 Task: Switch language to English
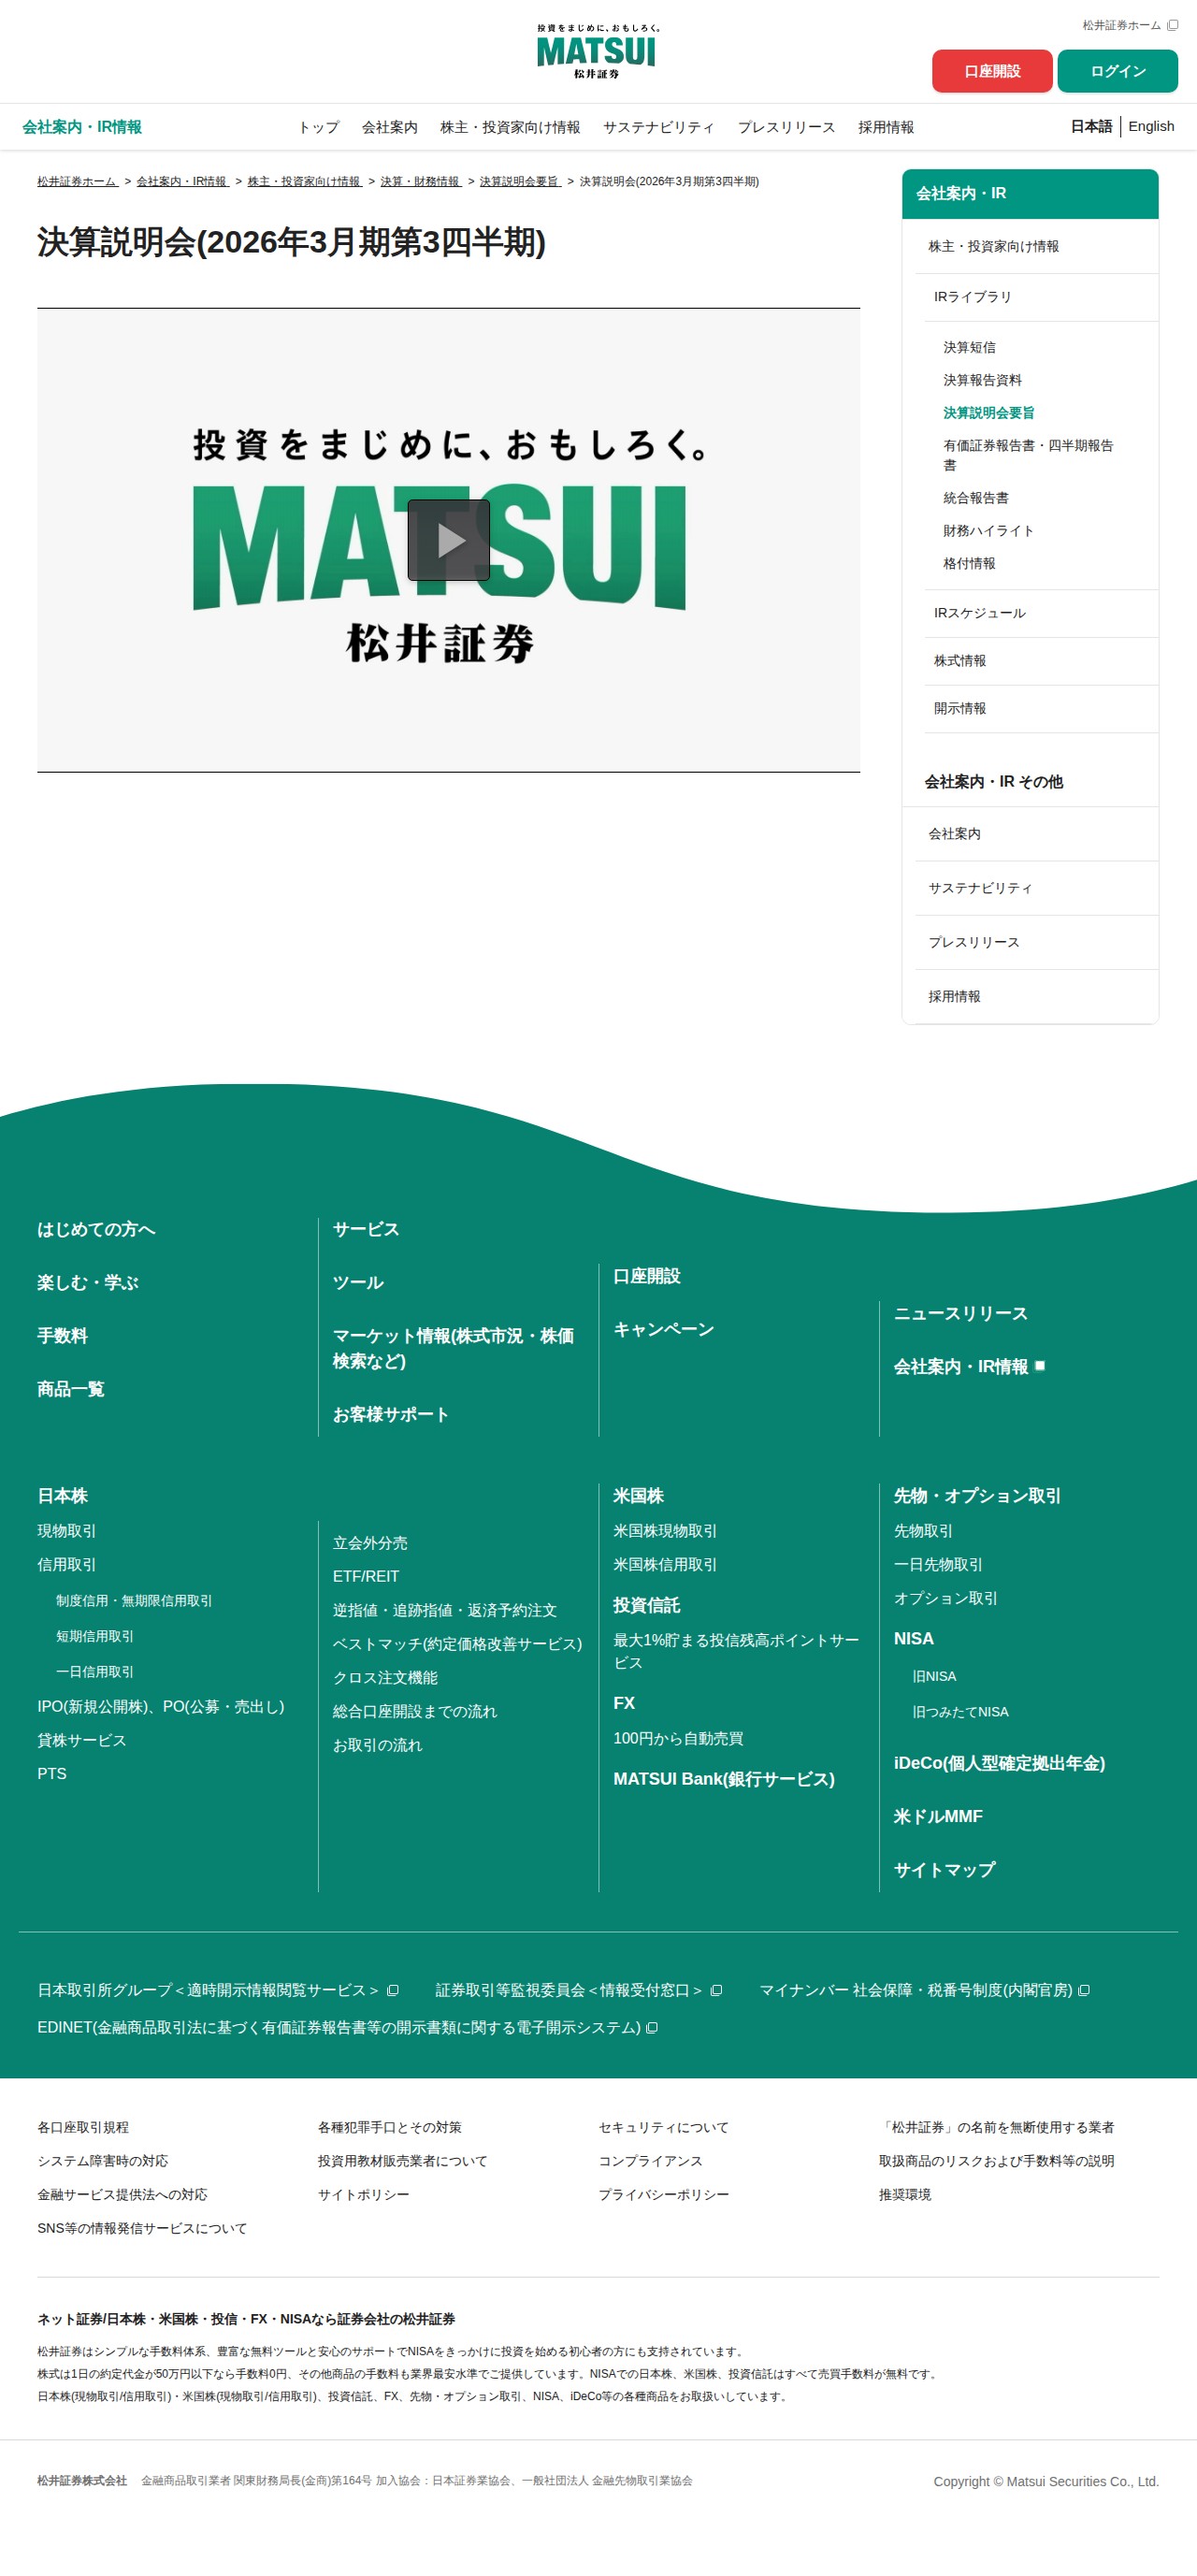click(x=1151, y=126)
